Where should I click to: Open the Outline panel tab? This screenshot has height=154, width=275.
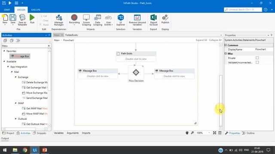248,133
